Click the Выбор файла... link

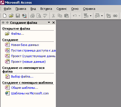click(22, 76)
